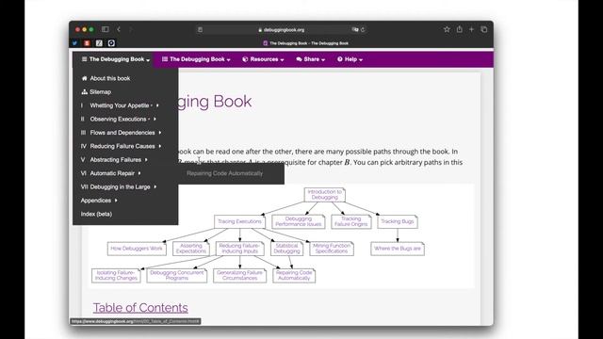Collapse the dark The Debugging Book menu
603x339 pixels.
point(116,59)
